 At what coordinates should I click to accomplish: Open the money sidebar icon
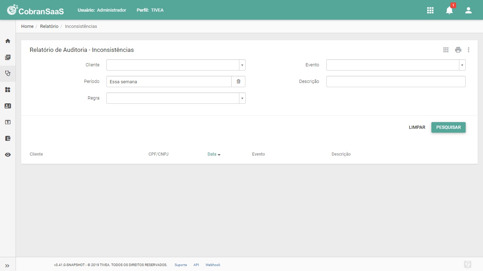(x=8, y=122)
